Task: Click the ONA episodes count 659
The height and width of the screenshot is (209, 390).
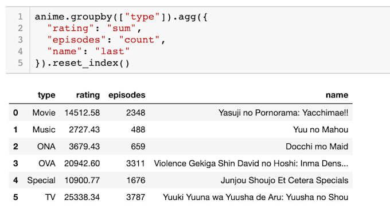Action: pyautogui.click(x=138, y=147)
